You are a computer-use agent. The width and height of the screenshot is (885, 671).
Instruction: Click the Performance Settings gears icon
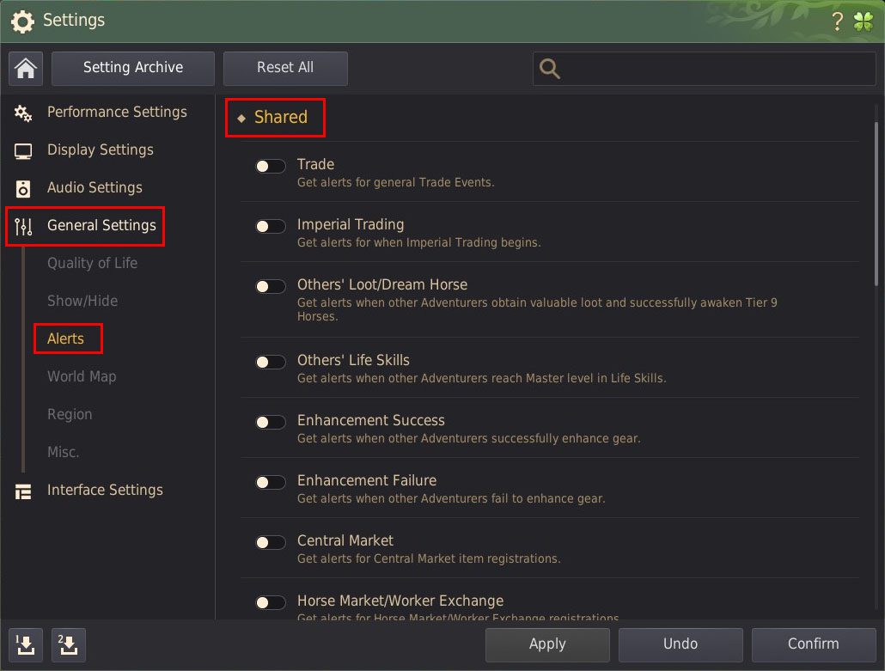23,113
